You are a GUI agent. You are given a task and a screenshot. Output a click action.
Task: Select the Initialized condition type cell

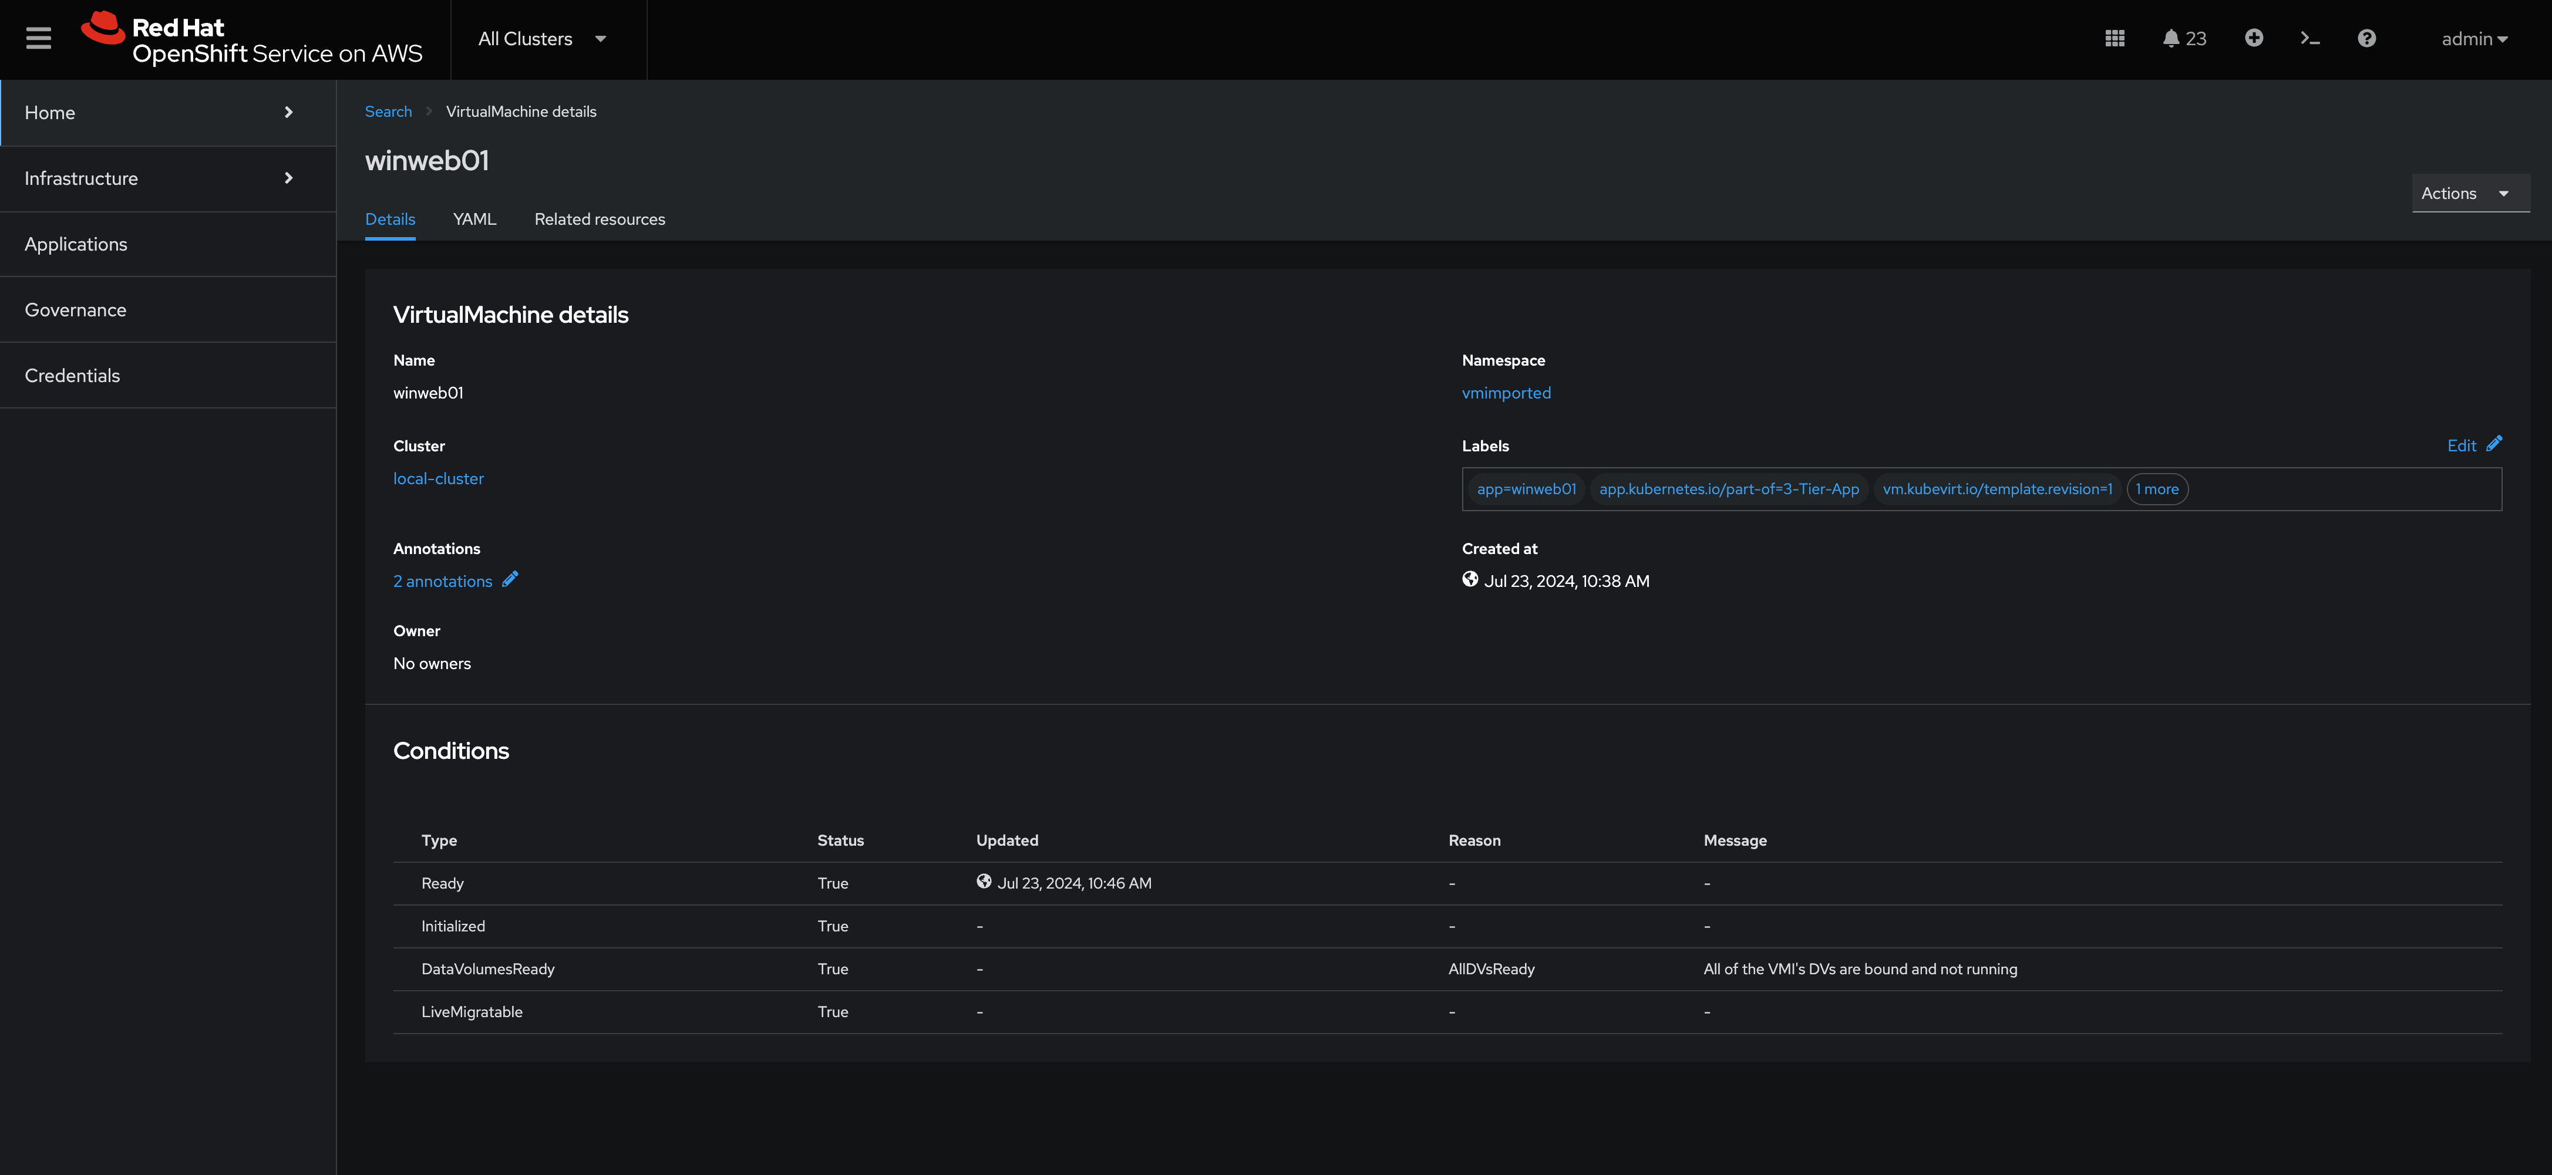453,926
